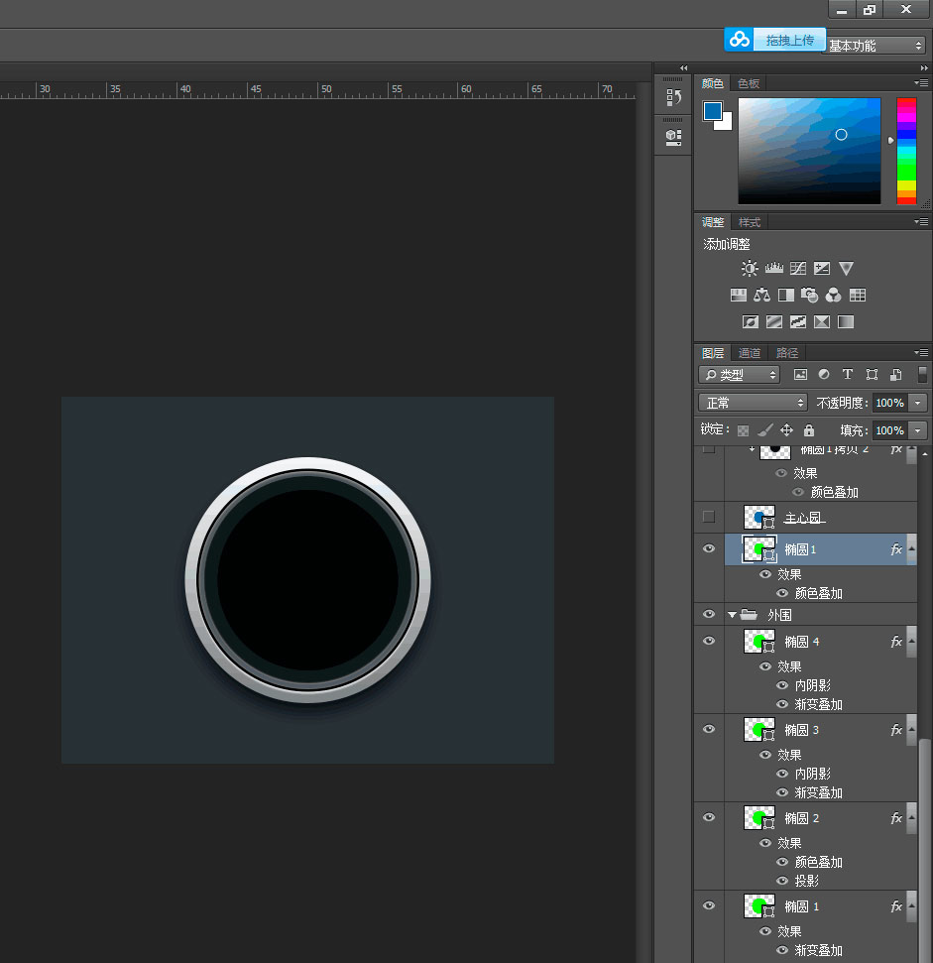Open the 图层 panel flyout menu

click(921, 352)
